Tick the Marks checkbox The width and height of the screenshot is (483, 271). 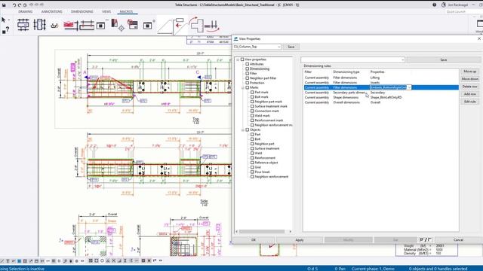(x=248, y=87)
